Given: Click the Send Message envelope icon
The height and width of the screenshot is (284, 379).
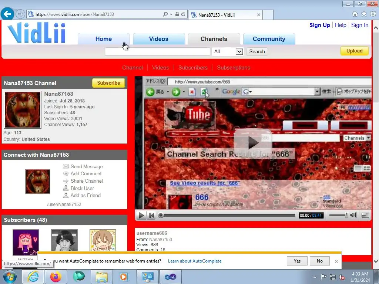Looking at the screenshot, I should pyautogui.click(x=66, y=166).
